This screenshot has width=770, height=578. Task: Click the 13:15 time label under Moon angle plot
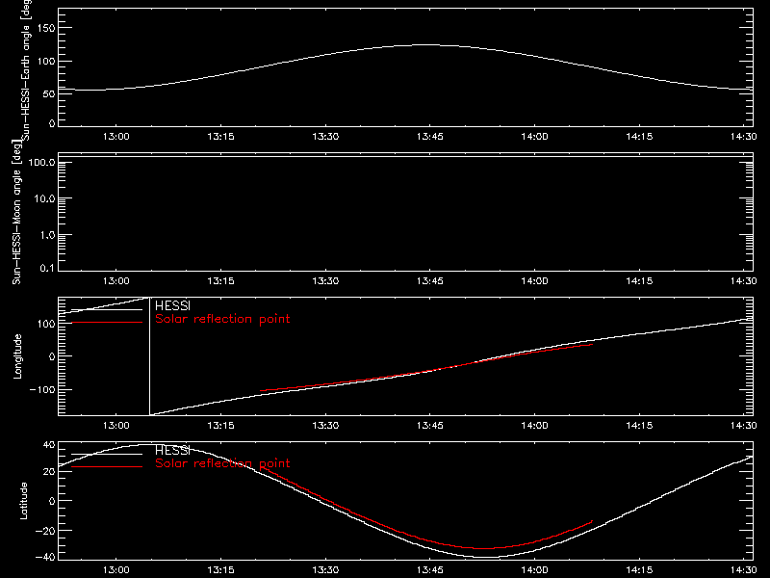(221, 281)
